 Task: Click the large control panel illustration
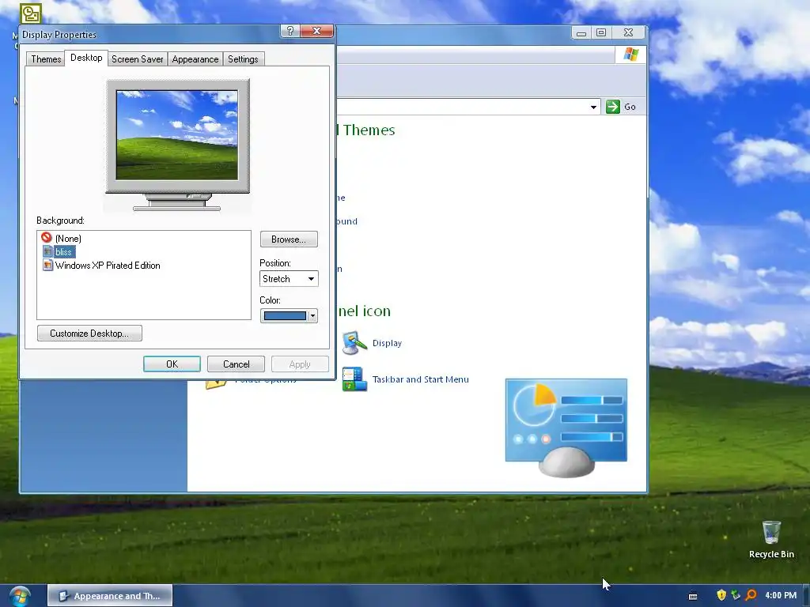tap(566, 428)
